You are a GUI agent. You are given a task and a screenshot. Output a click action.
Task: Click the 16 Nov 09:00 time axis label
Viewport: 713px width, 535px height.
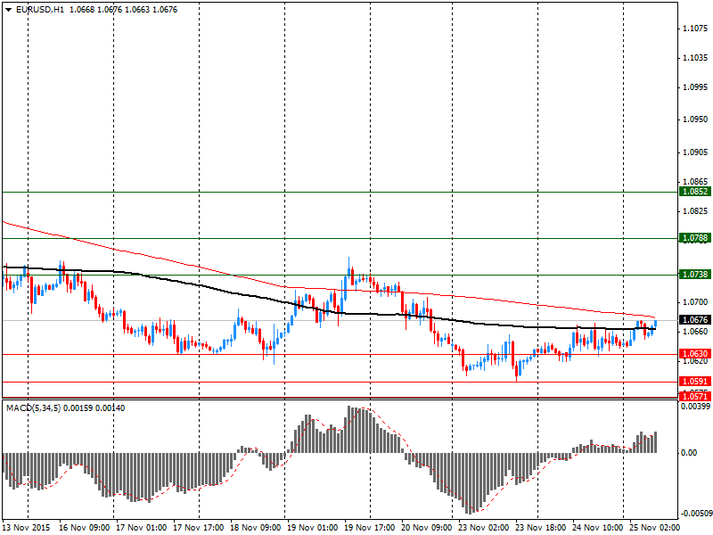pyautogui.click(x=84, y=528)
